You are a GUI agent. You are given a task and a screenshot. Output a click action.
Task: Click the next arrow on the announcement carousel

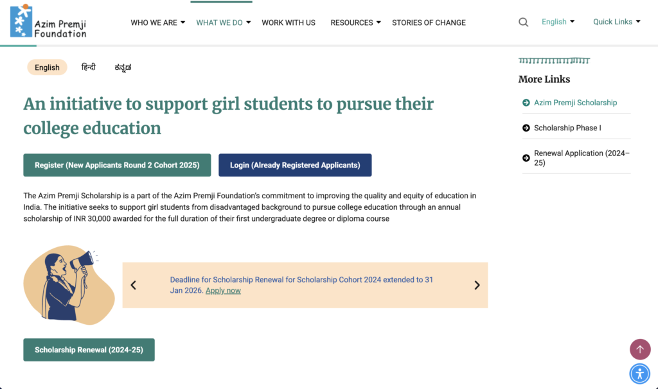pyautogui.click(x=477, y=284)
